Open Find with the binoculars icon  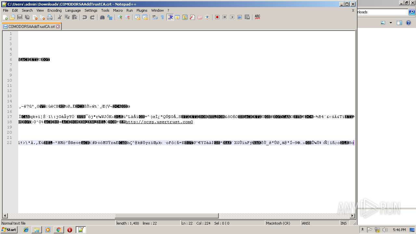click(102, 17)
